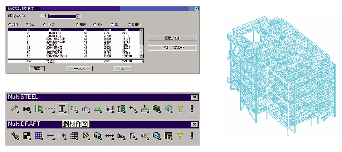Open help question mark on MultiSTEEL toolbar

[x=180, y=108]
